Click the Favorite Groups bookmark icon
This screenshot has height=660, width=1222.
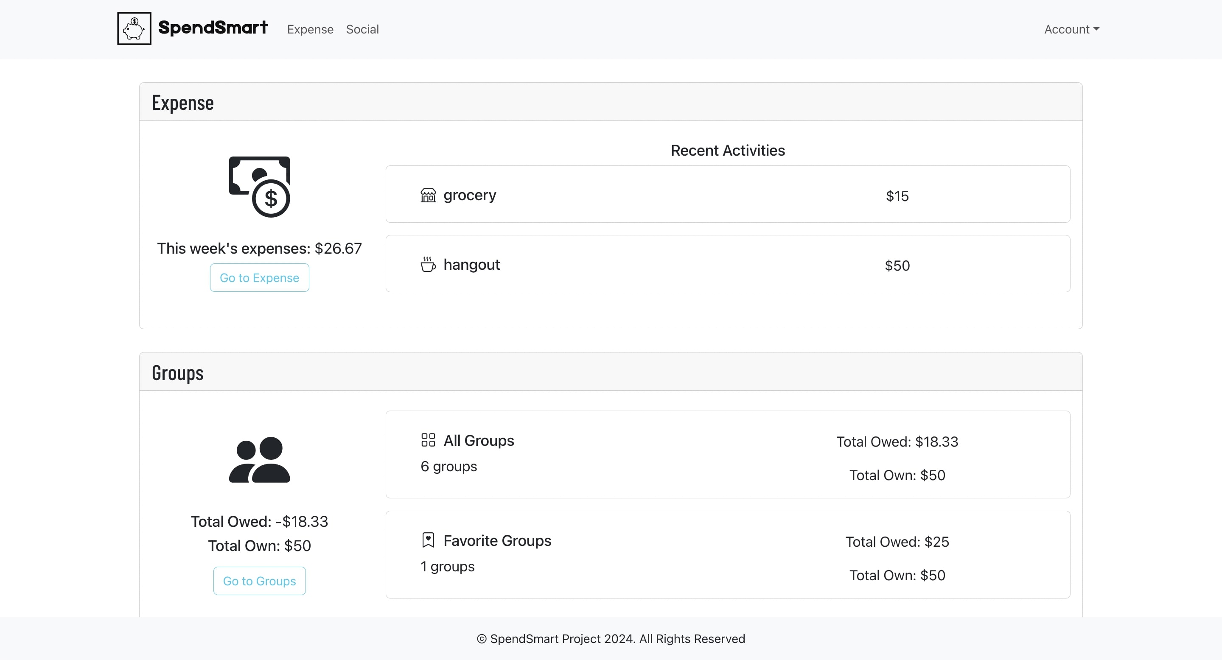pyautogui.click(x=428, y=540)
